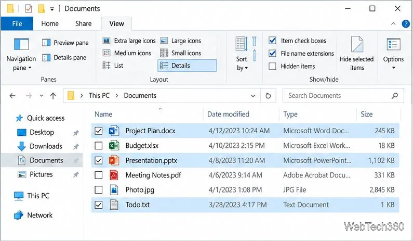Viewport: 413px width, 241px height.
Task: Go back with the Back arrow
Action: 12,96
